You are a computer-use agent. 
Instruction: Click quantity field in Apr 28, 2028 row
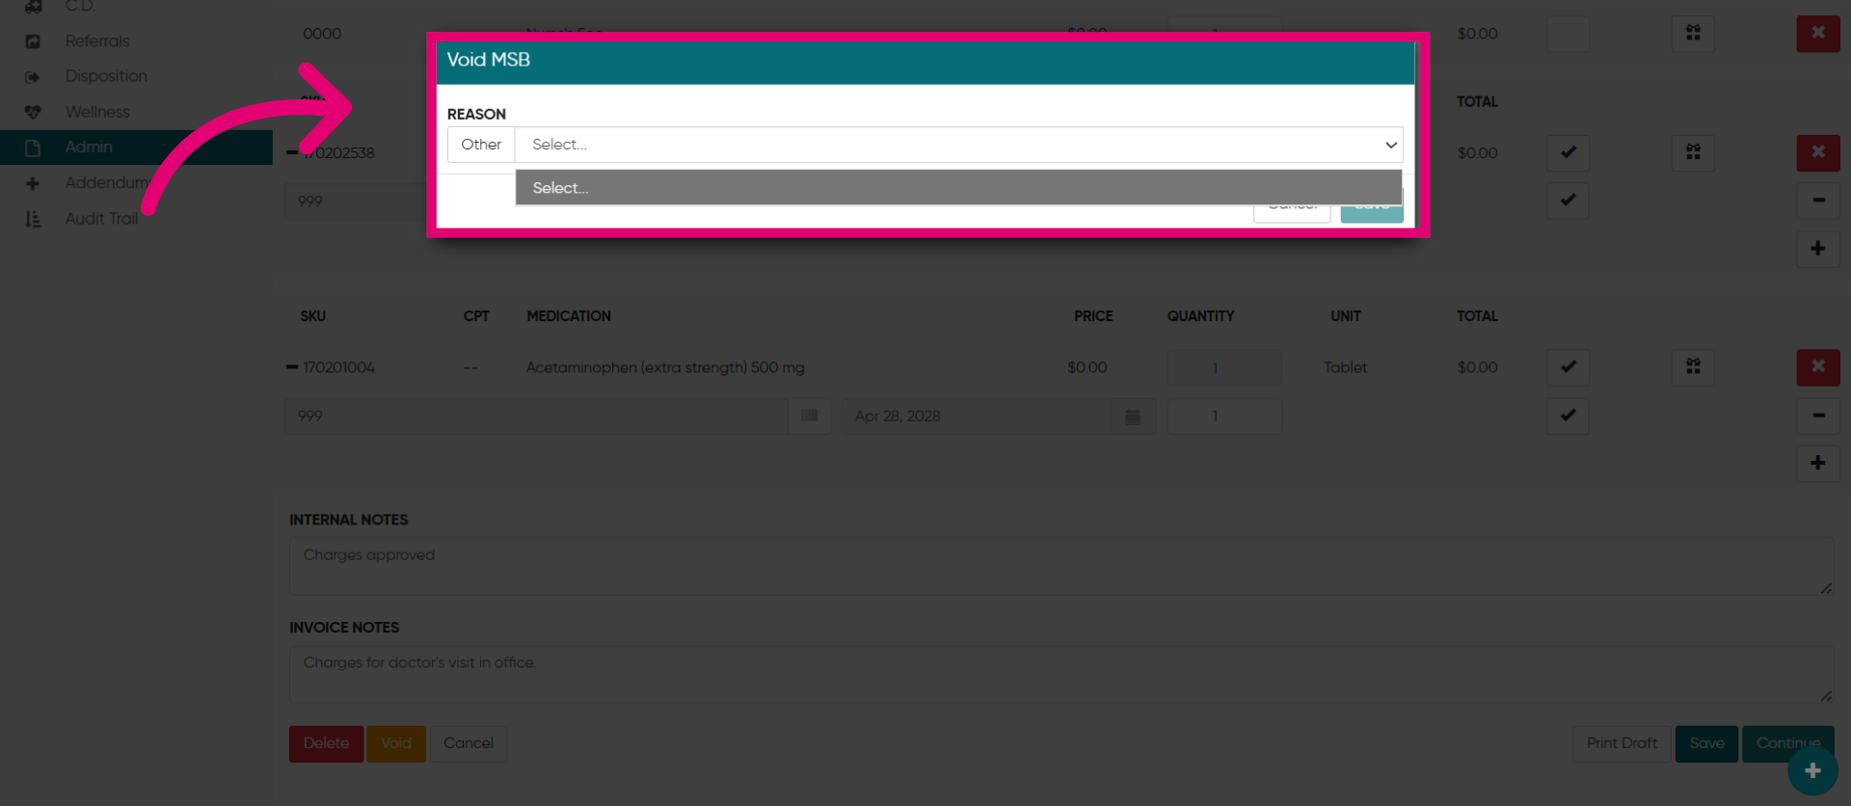[1224, 416]
